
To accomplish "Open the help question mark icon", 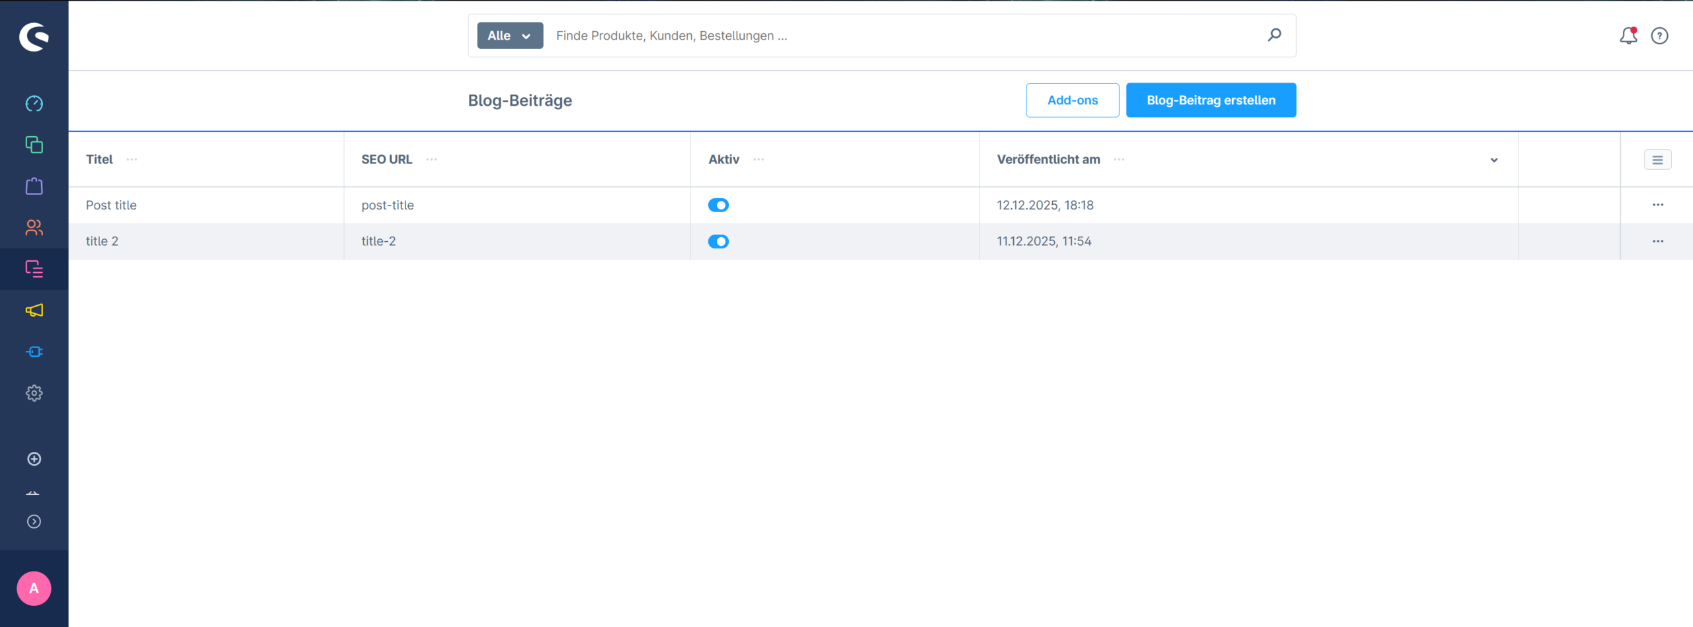I will [1659, 36].
